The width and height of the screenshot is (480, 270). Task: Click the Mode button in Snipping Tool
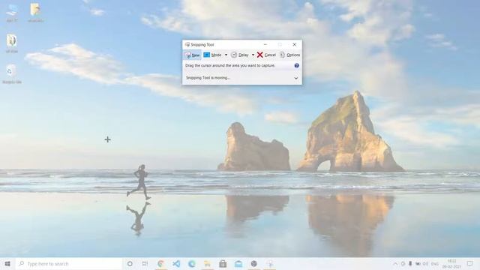212,55
